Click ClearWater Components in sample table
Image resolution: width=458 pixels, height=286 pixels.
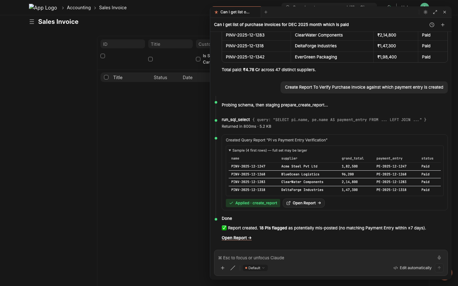point(302,182)
